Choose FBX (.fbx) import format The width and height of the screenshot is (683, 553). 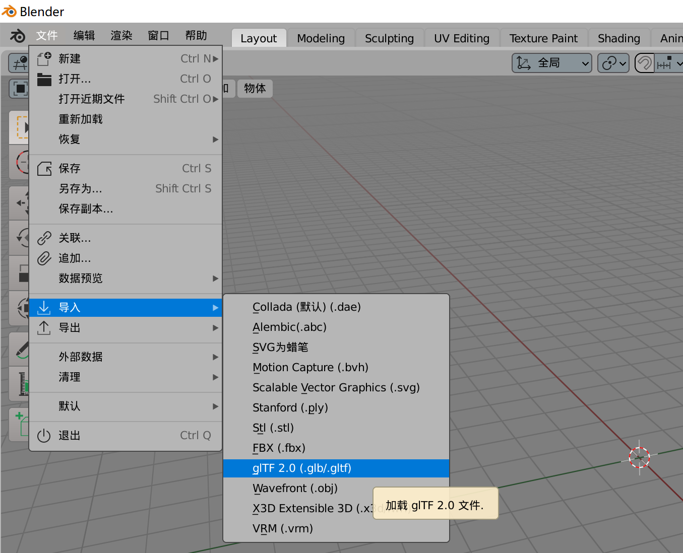(278, 447)
